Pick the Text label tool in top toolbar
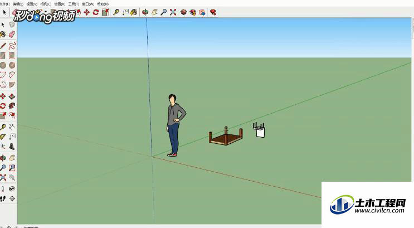The image size is (414, 228). point(125,12)
